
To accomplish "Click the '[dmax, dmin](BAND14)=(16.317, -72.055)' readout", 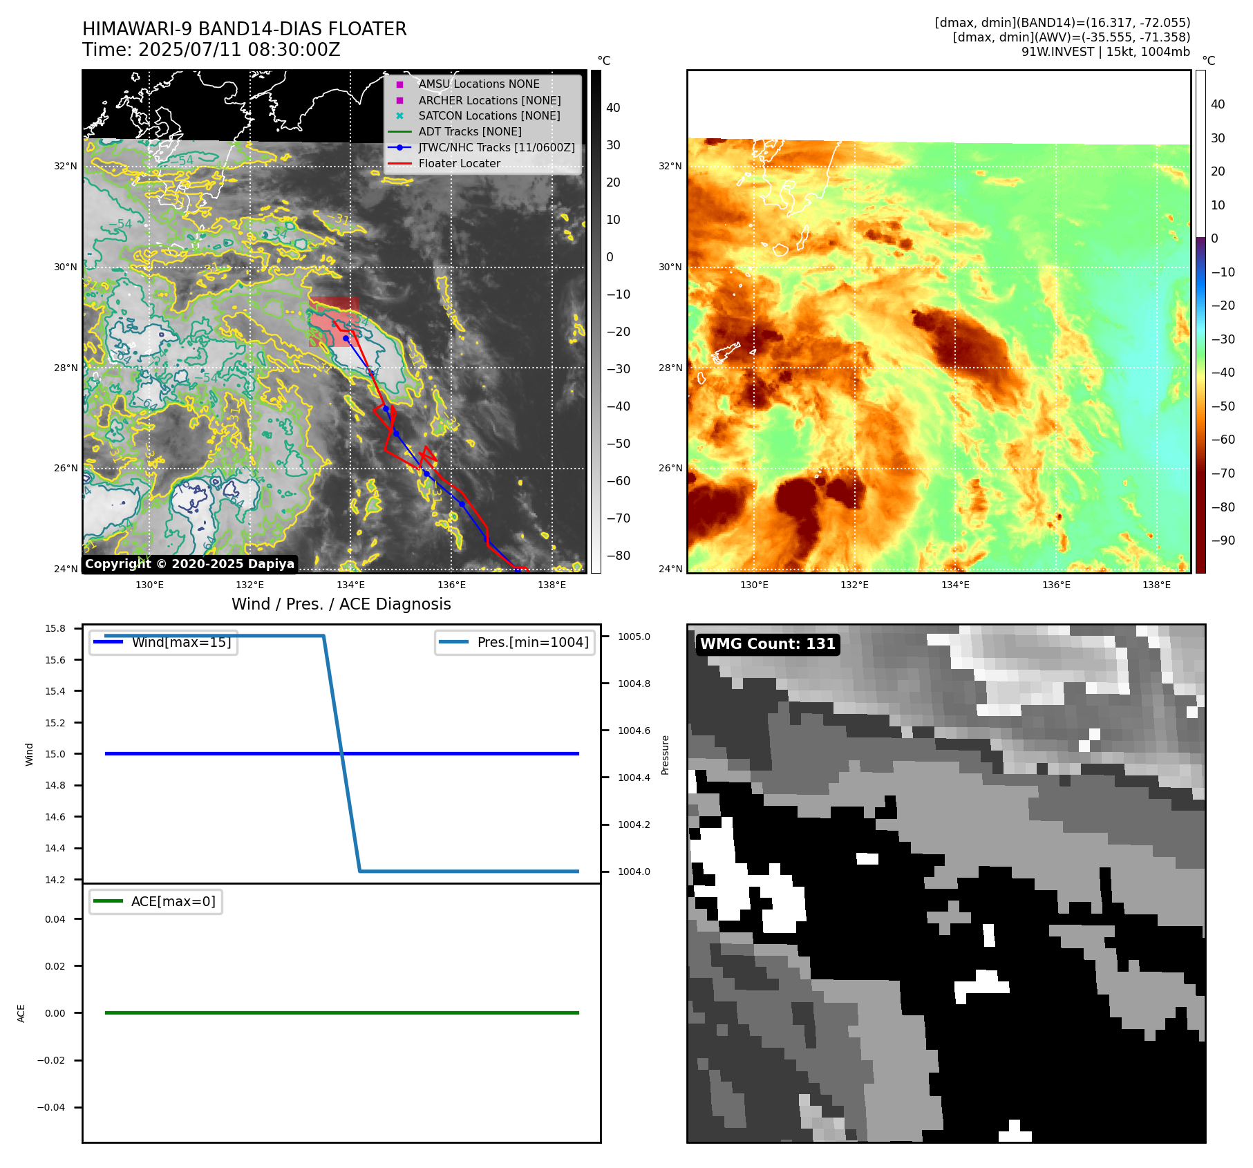I will coord(1063,23).
